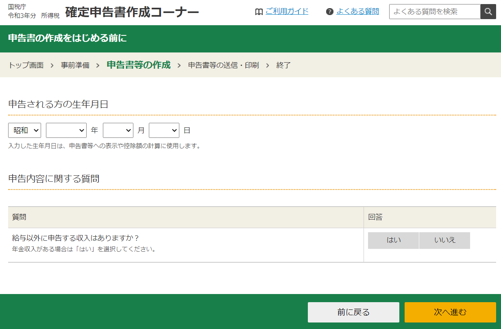Click the 前に戻る button

(353, 312)
